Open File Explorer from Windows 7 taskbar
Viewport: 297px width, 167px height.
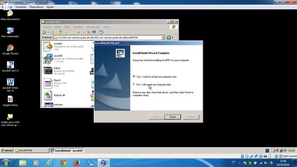tap(23, 163)
